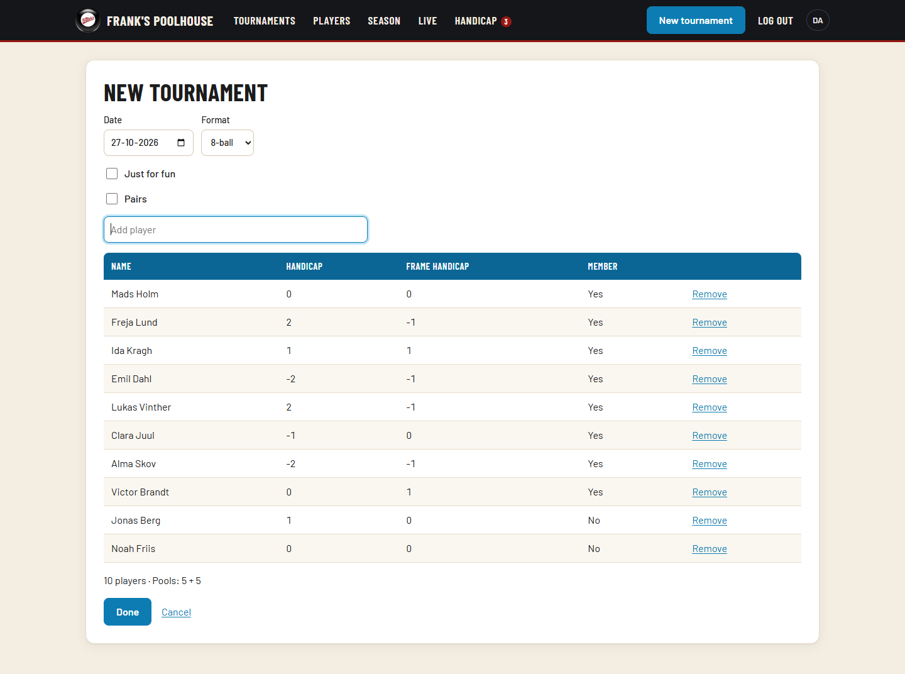
Task: Click the Member column header
Action: [x=603, y=267]
